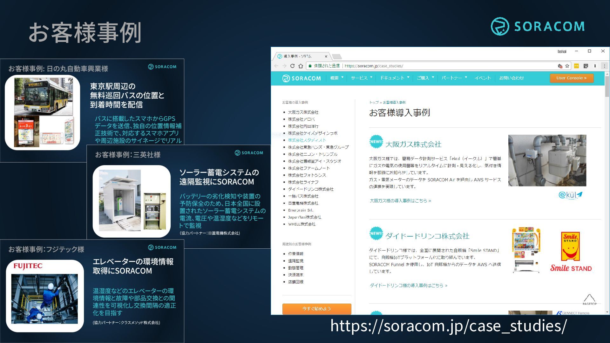This screenshot has width=610, height=343.
Task: Click the page scrollbar up arrow
Action: (x=607, y=74)
